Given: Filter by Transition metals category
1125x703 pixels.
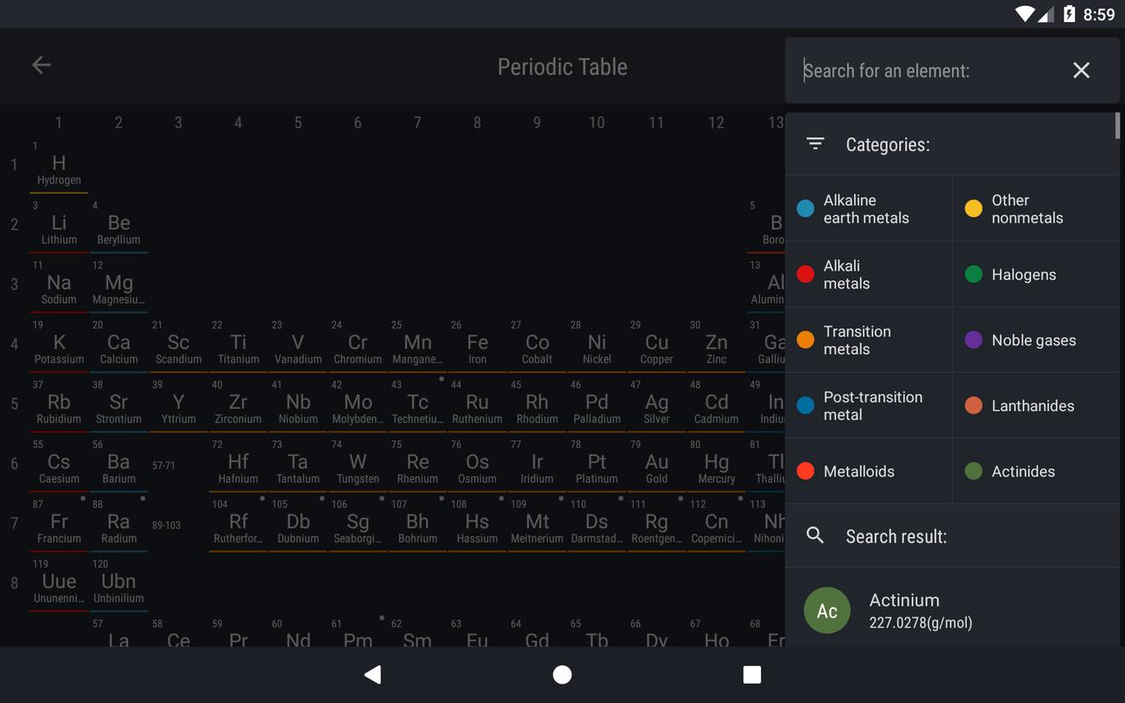Looking at the screenshot, I should pyautogui.click(x=868, y=340).
